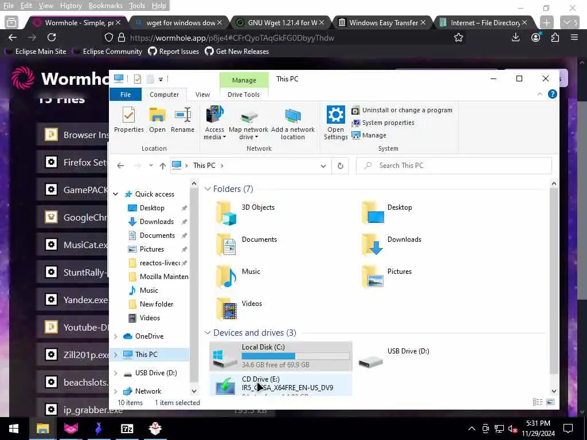Expand the This PC tree node
Screen dimensions: 587x440
pyautogui.click(x=116, y=355)
